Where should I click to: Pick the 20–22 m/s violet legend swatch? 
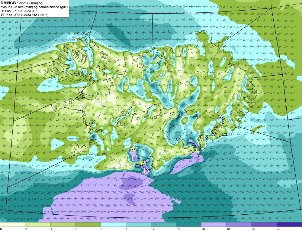point(264,224)
